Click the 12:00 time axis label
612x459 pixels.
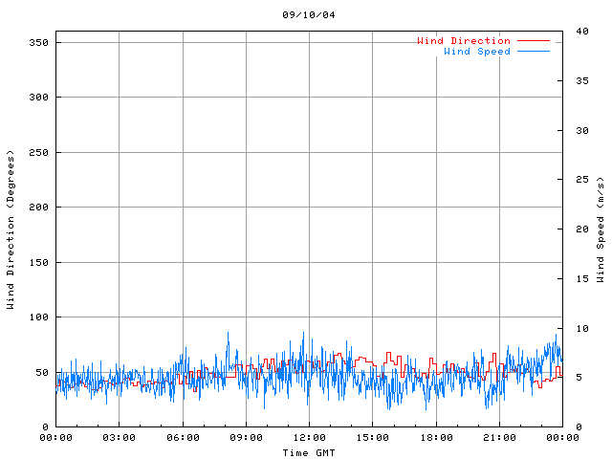310,438
